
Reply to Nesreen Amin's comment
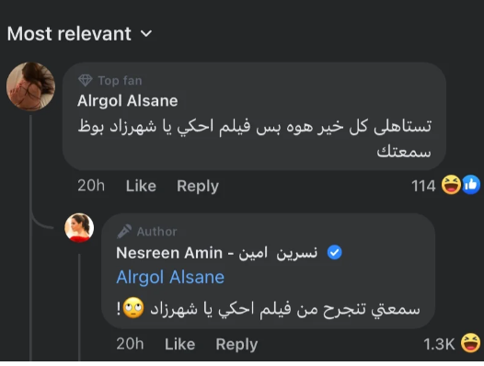click(x=236, y=344)
